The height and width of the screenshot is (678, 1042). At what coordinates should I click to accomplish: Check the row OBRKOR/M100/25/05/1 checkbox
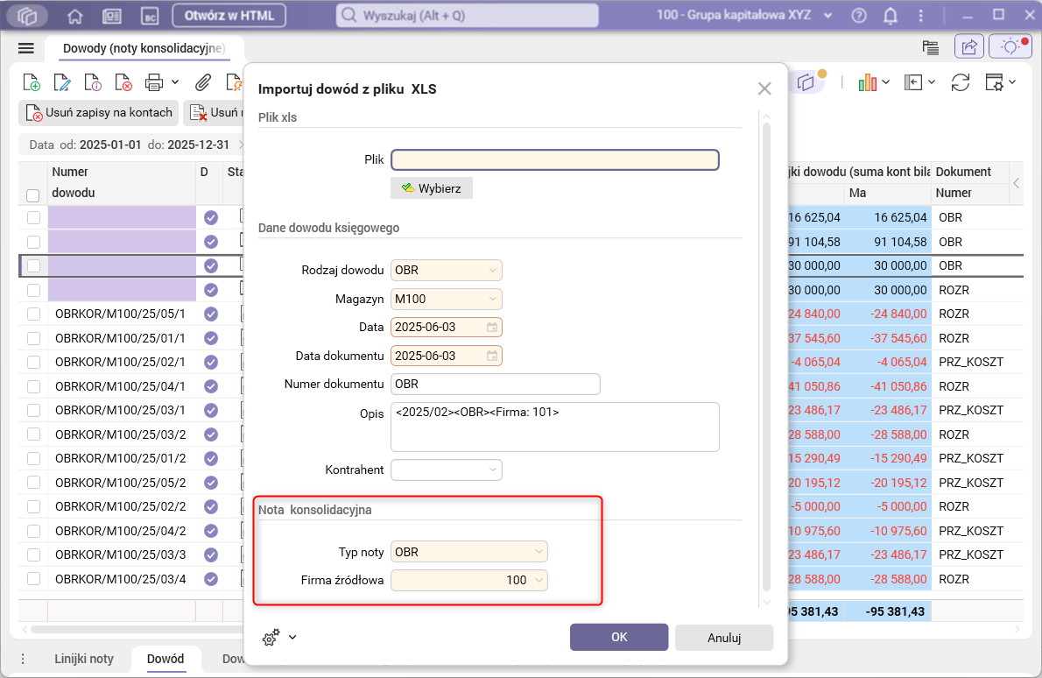click(33, 314)
